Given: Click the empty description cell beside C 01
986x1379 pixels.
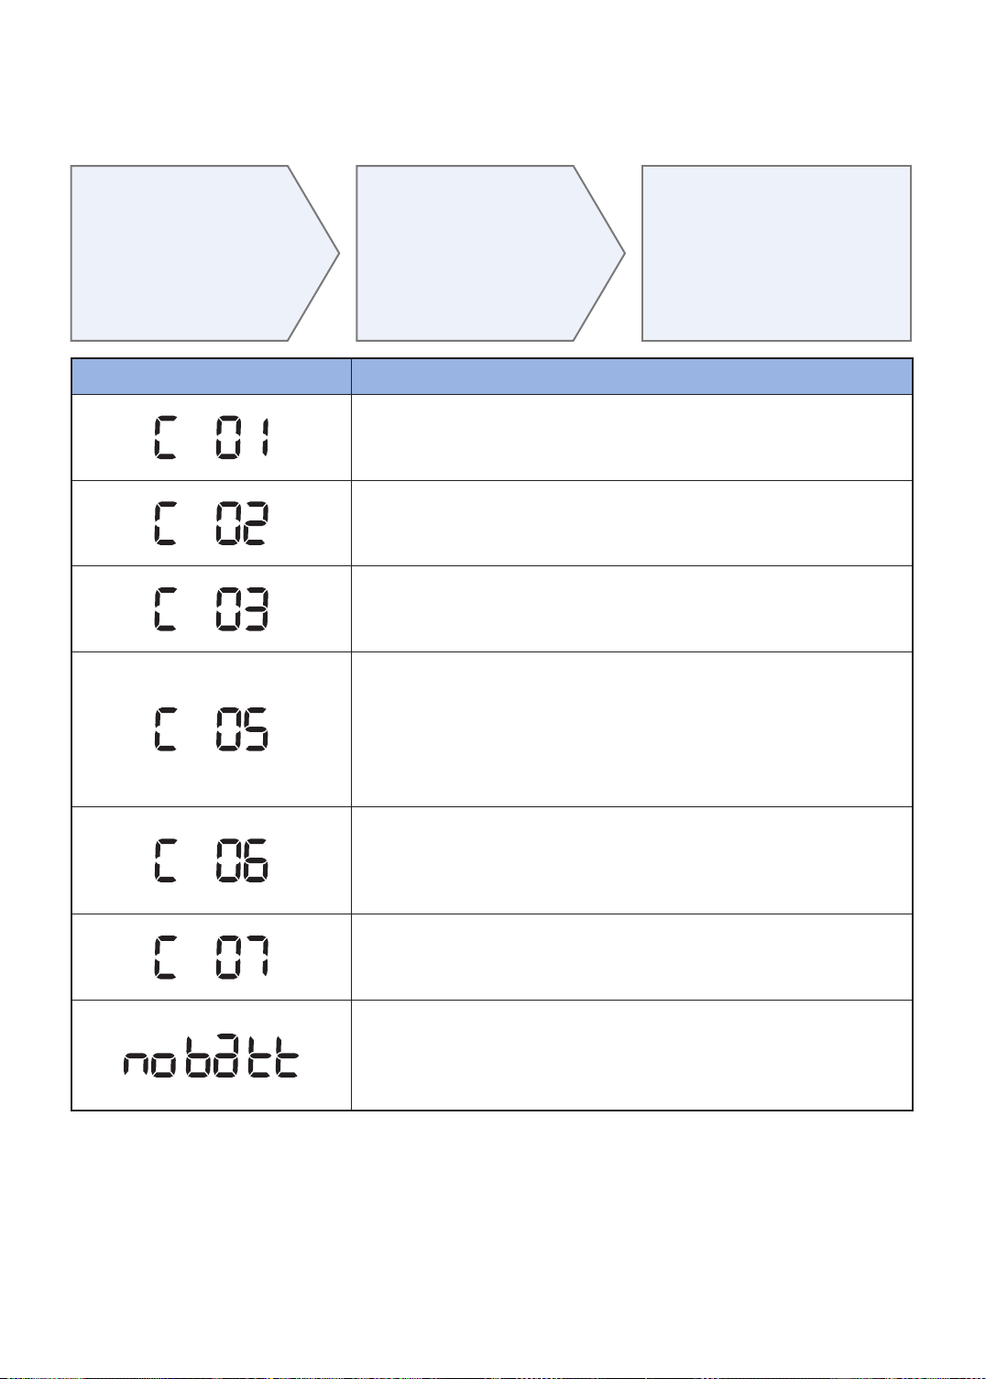Looking at the screenshot, I should 632,438.
